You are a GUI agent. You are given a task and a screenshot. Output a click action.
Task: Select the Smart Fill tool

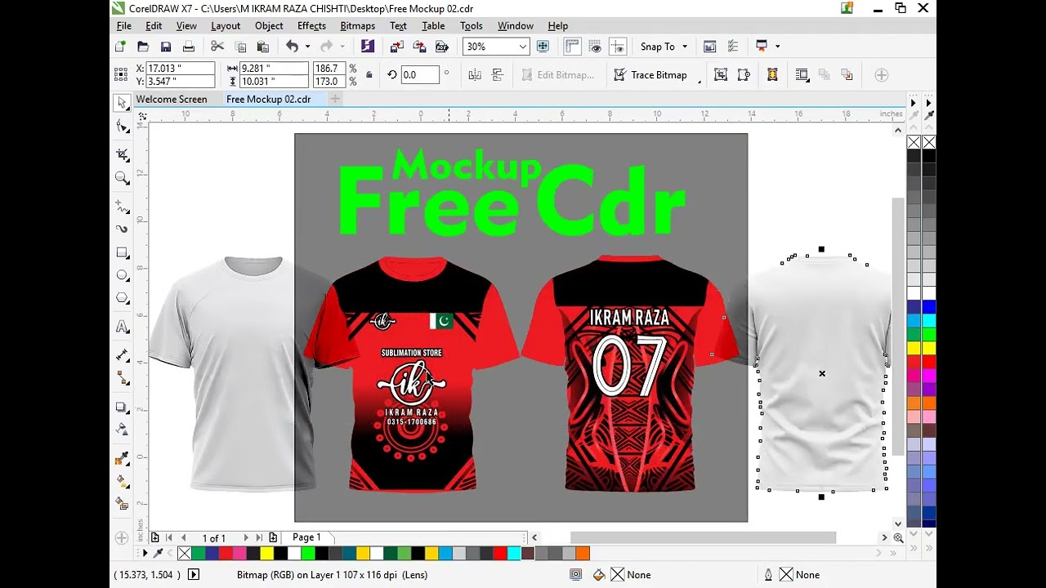123,504
